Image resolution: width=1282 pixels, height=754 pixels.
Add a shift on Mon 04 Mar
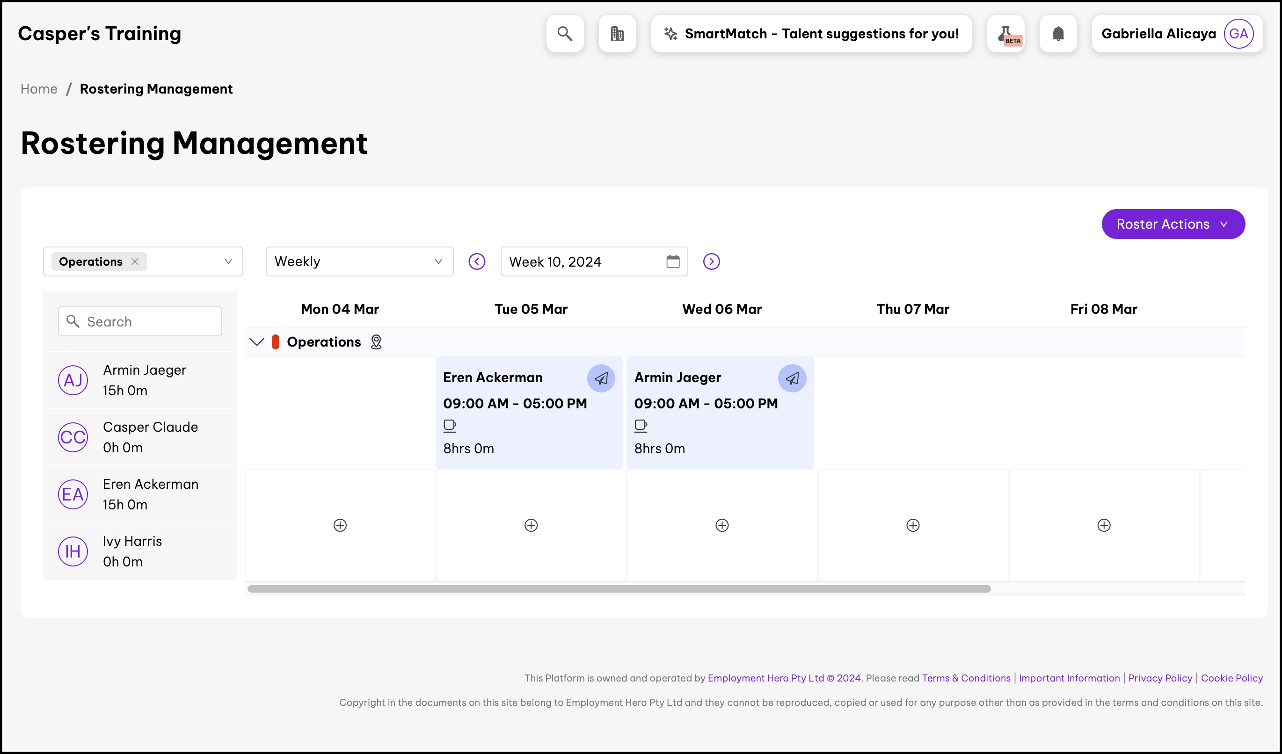[340, 525]
